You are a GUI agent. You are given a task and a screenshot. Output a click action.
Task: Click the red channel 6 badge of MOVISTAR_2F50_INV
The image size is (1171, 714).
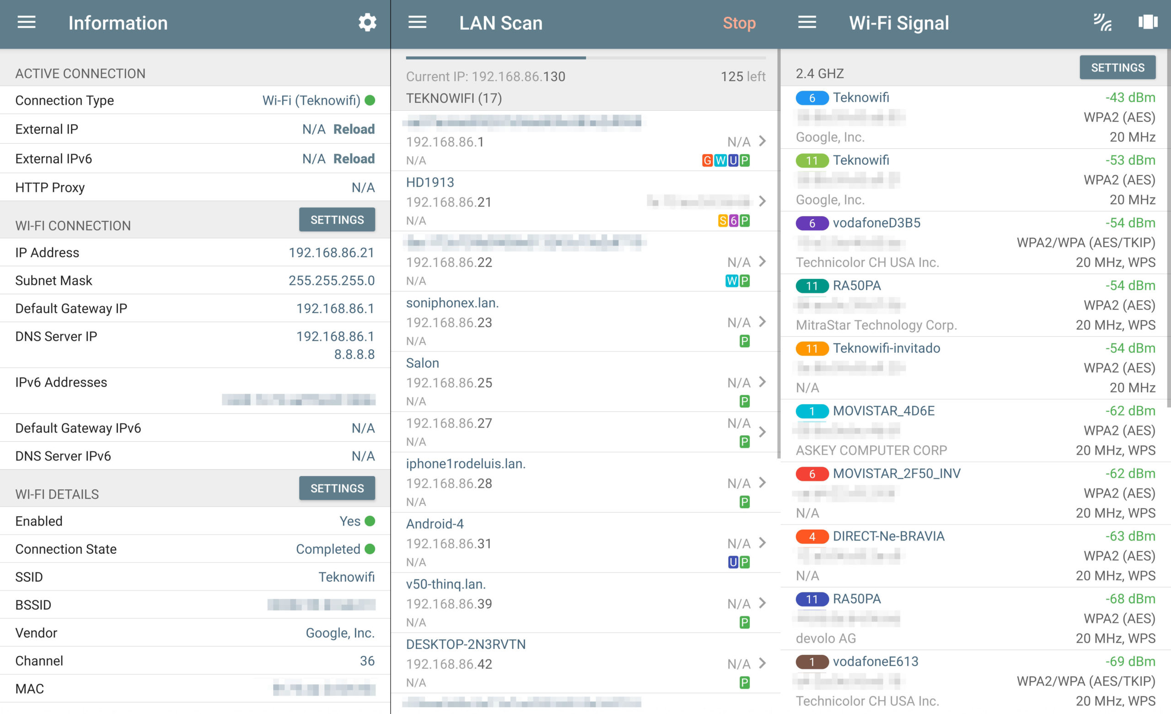[812, 474]
